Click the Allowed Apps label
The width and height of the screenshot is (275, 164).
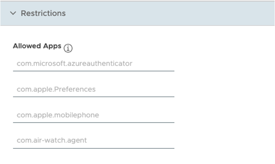click(x=37, y=46)
